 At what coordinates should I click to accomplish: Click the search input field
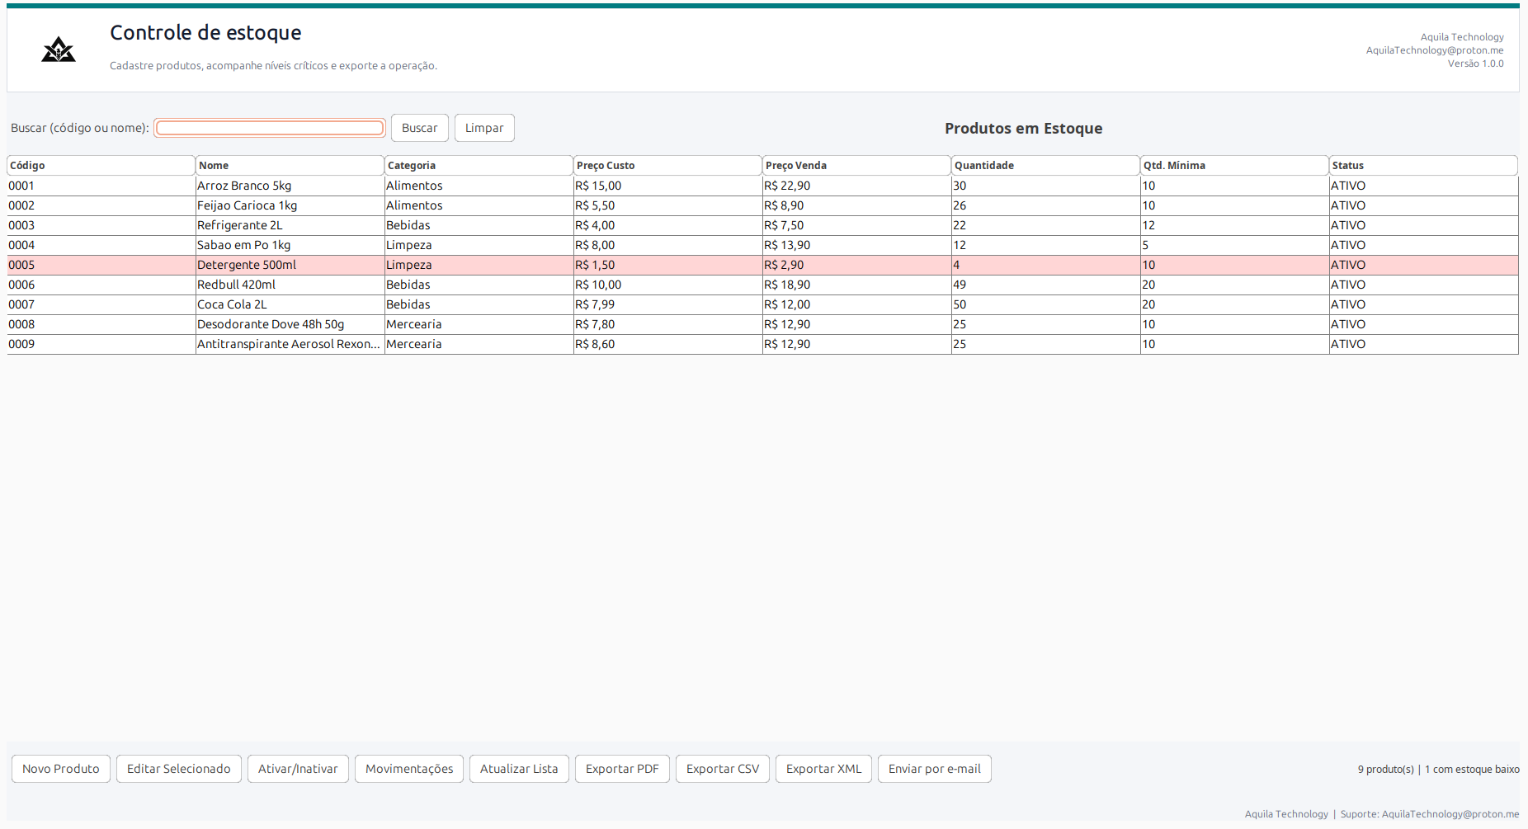pyautogui.click(x=270, y=128)
